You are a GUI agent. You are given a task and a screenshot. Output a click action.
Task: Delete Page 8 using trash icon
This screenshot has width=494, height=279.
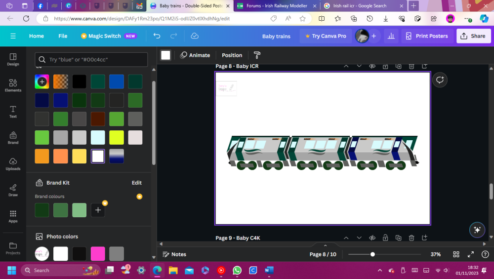(x=411, y=66)
